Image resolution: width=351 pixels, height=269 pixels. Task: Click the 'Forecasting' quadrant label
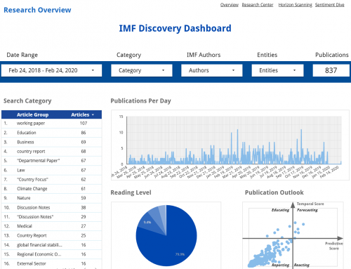point(307,210)
